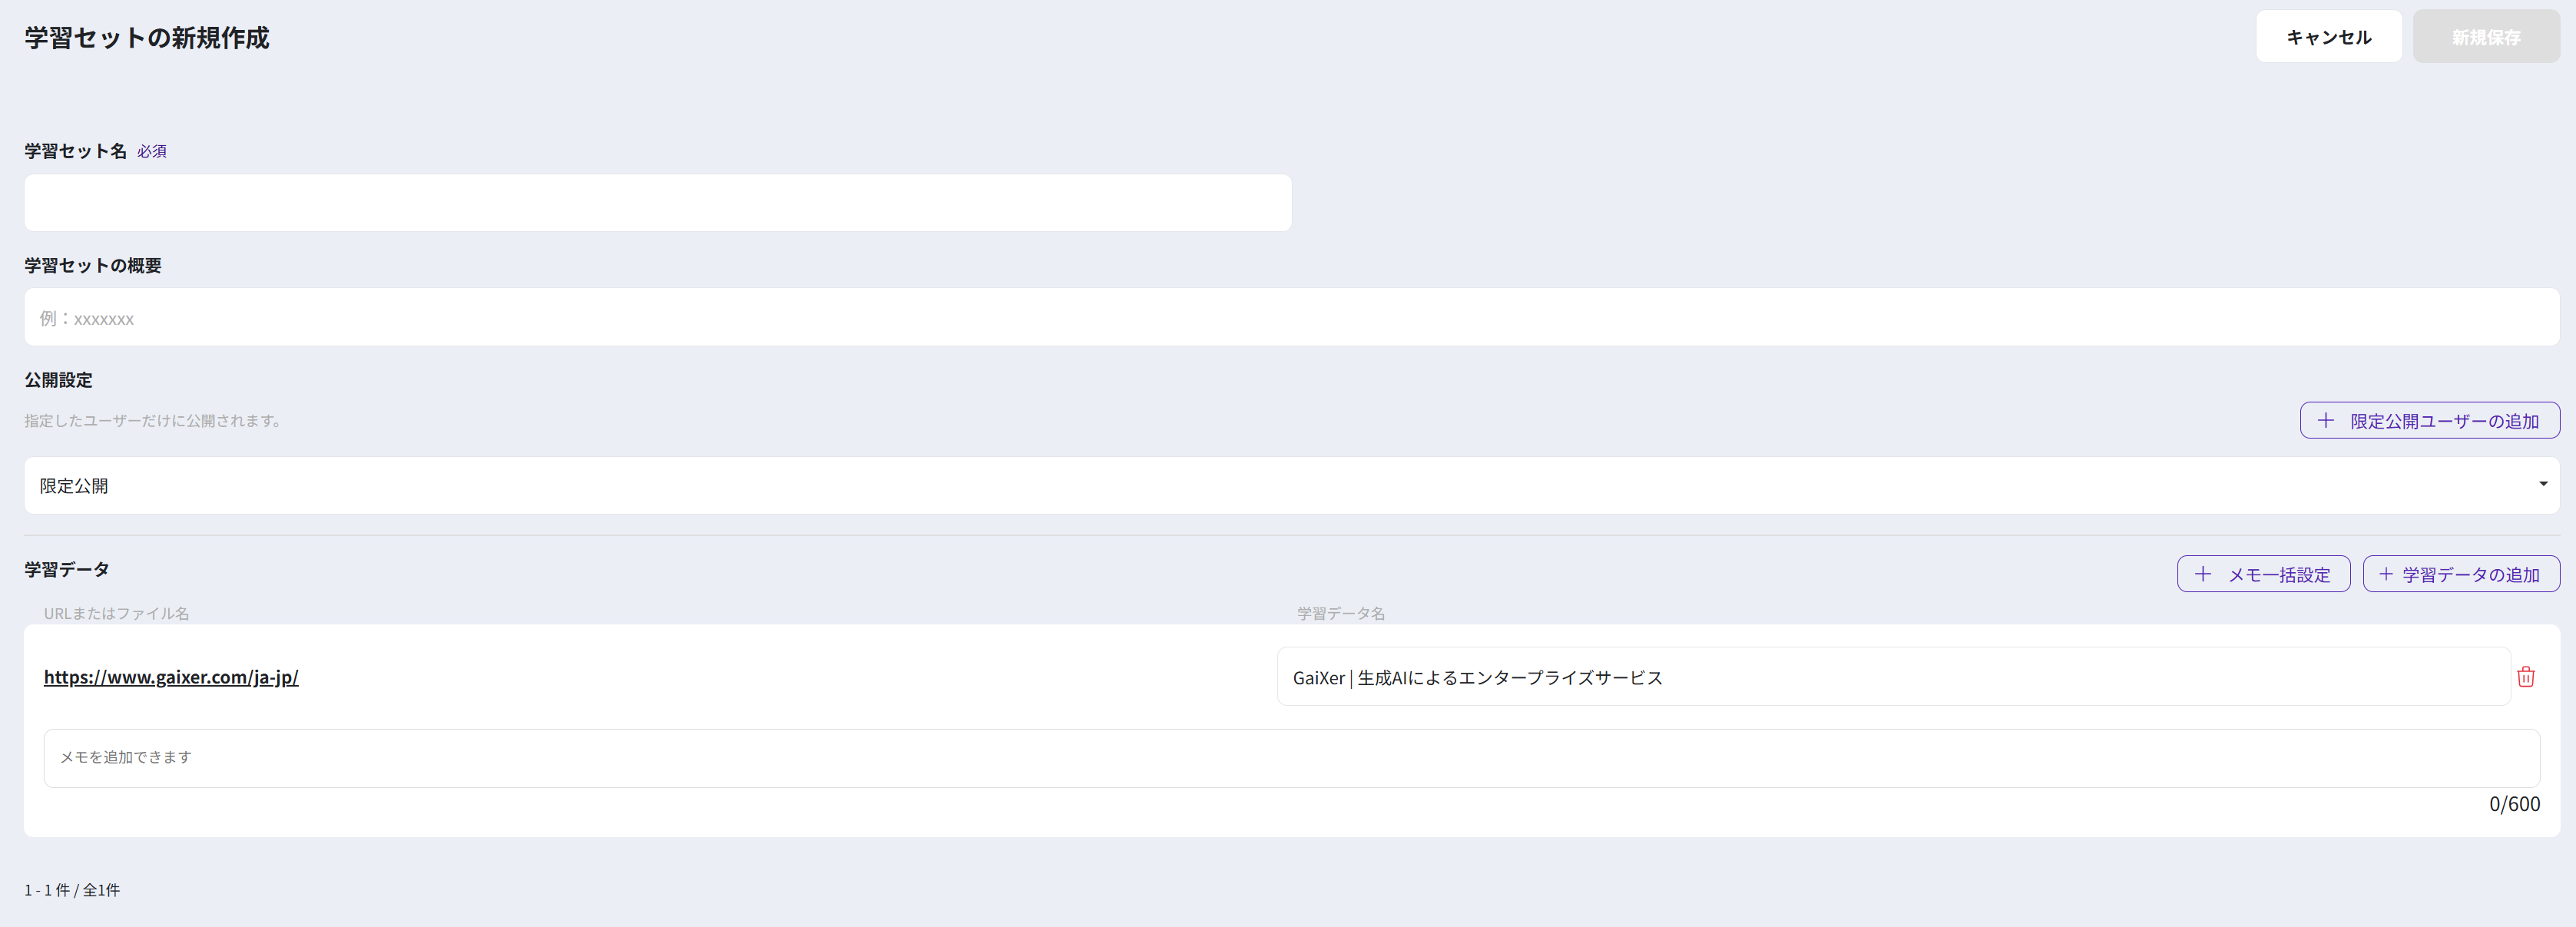Click 限定公開ユーザーの追加 button label
The width and height of the screenshot is (2576, 927).
pyautogui.click(x=2444, y=421)
